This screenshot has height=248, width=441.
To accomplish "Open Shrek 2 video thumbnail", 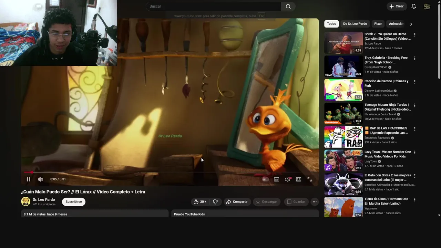I will coord(343,43).
